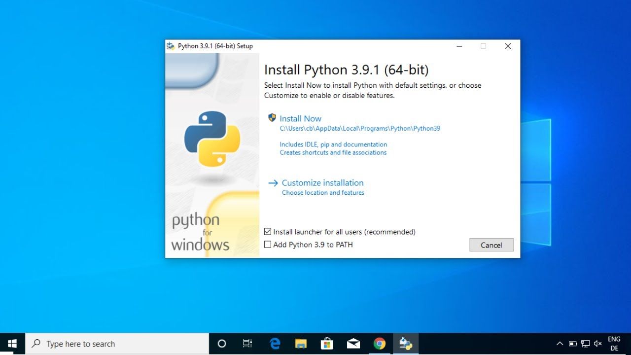Open File Explorer from the taskbar

click(301, 344)
